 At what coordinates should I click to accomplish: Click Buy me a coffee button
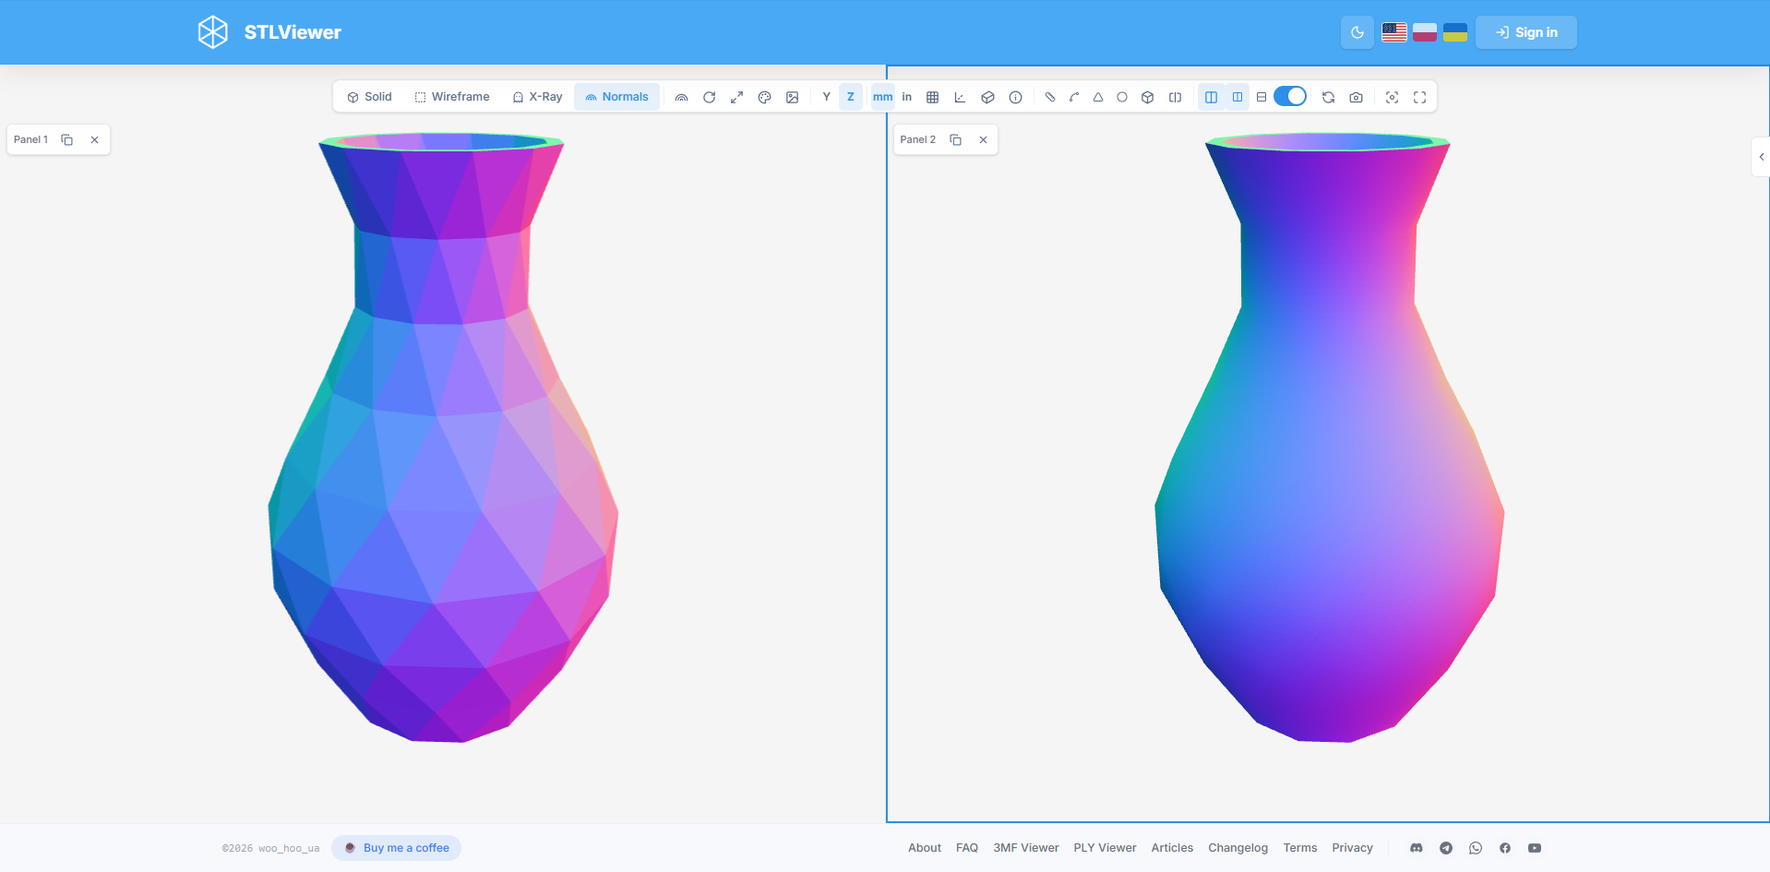[x=397, y=848]
